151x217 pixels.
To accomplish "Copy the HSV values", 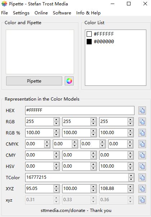I will click(x=142, y=166).
